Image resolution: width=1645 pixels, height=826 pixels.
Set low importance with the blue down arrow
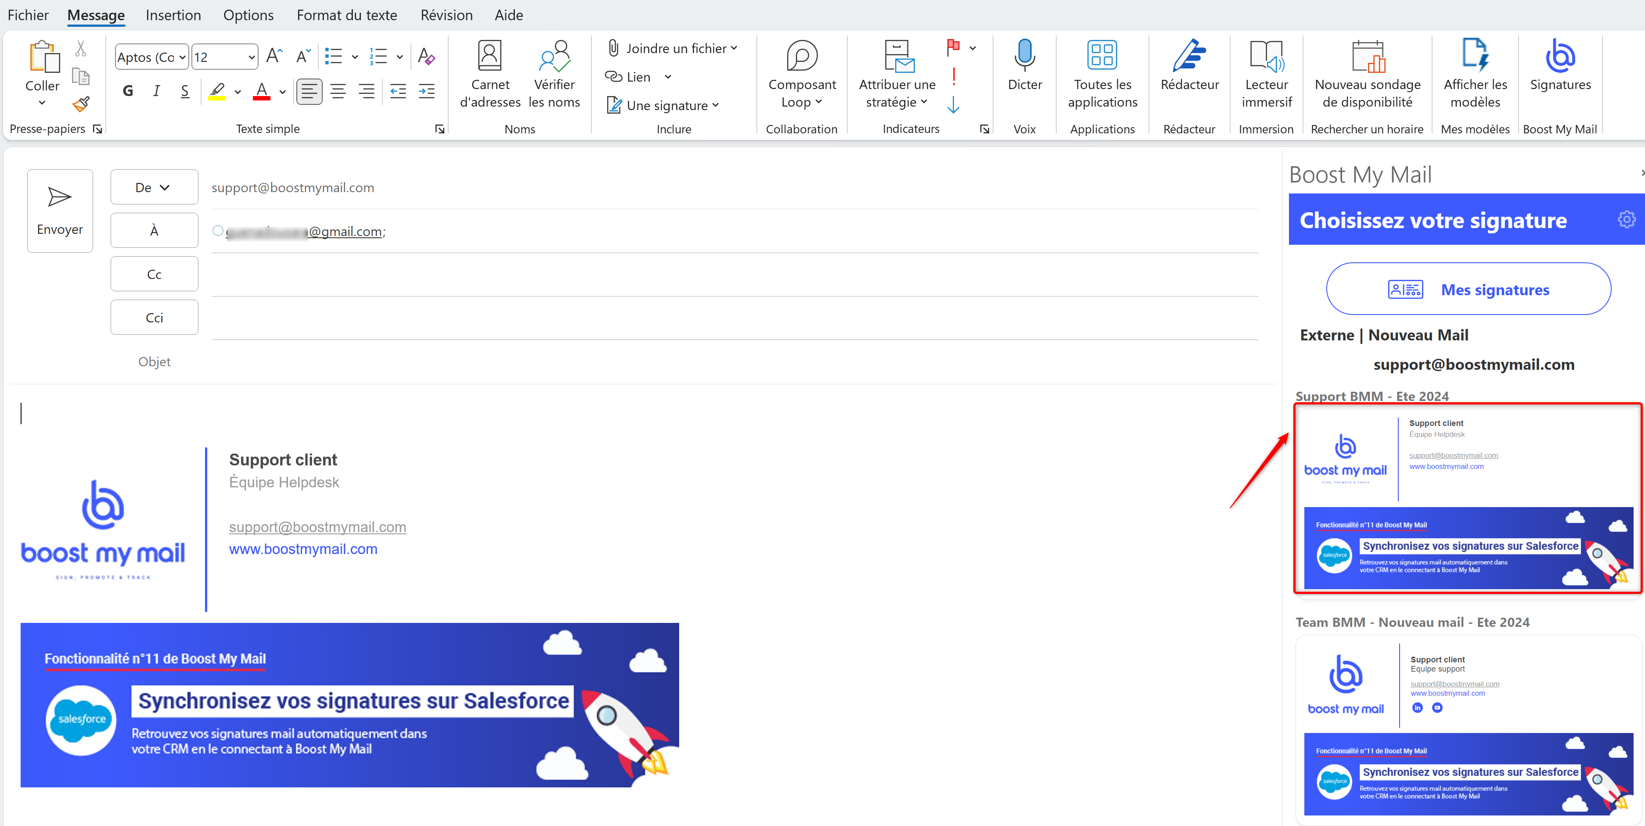coord(954,104)
